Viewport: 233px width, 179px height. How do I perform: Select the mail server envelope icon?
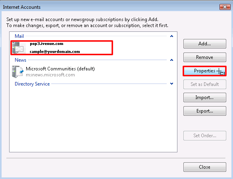point(18,48)
